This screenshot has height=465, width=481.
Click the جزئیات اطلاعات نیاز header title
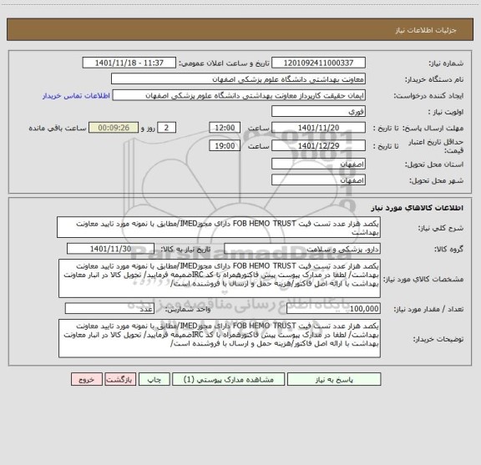point(426,30)
